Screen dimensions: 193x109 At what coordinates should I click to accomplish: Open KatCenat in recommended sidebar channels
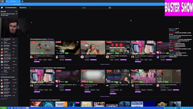tap(9, 80)
